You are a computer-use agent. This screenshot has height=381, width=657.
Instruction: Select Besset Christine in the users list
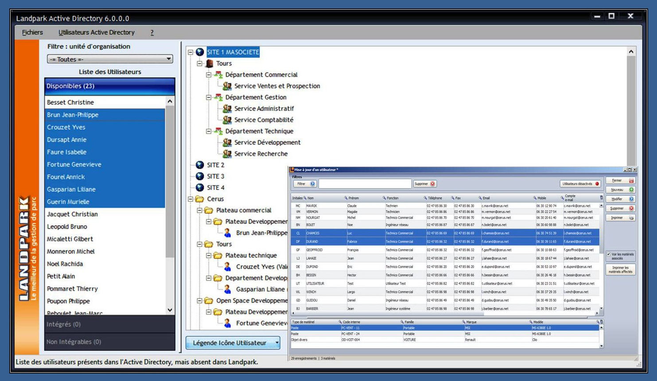point(105,102)
